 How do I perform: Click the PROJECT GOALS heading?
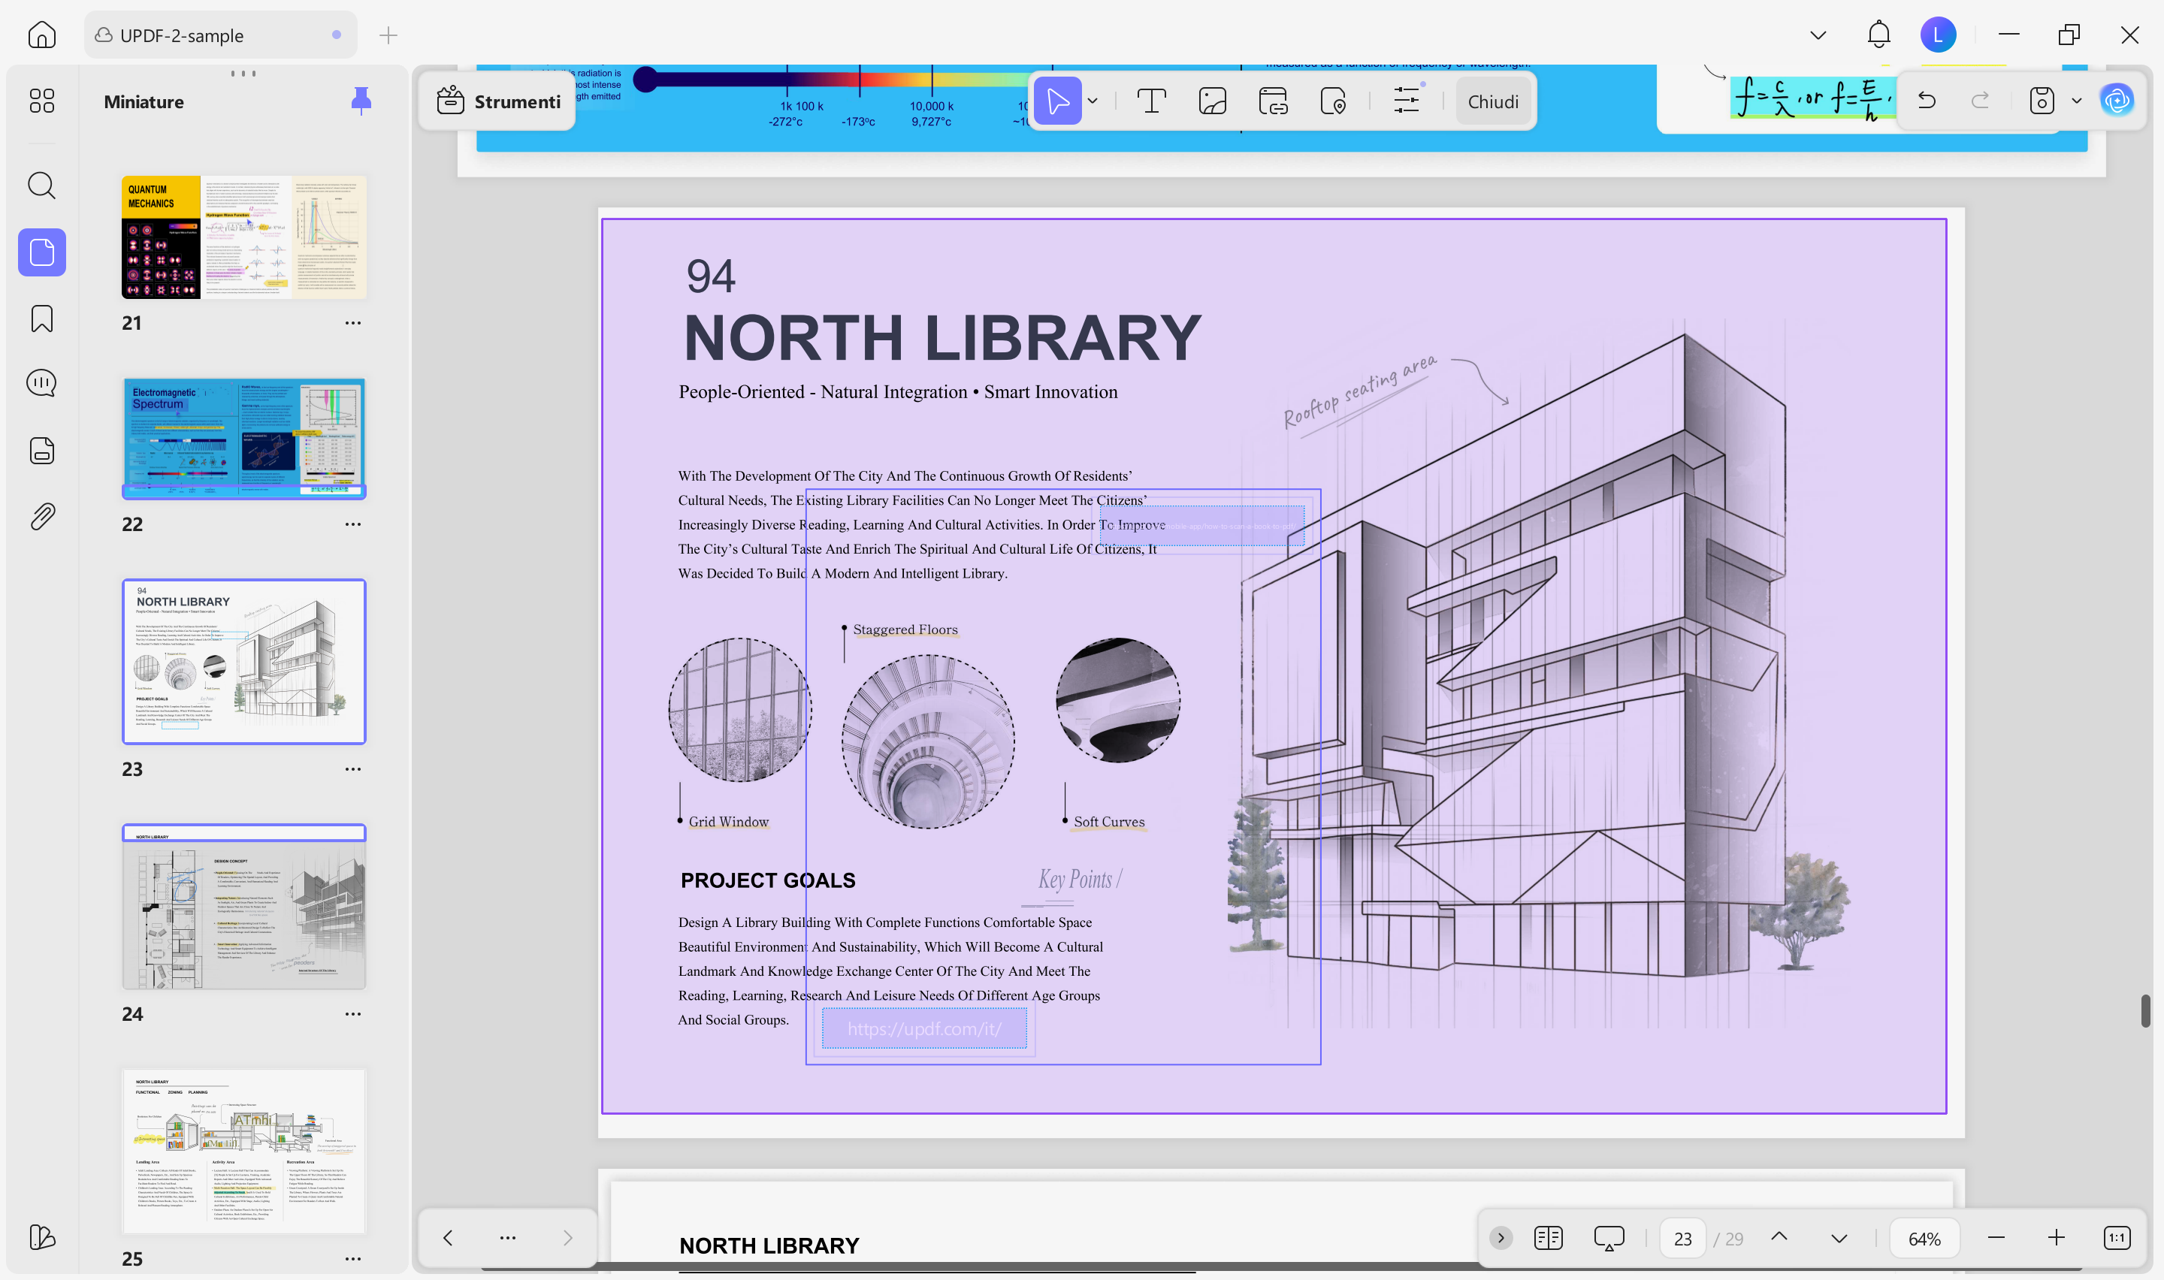[769, 880]
